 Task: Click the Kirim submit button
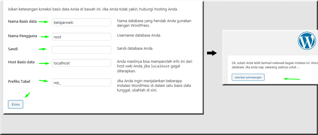[16, 105]
